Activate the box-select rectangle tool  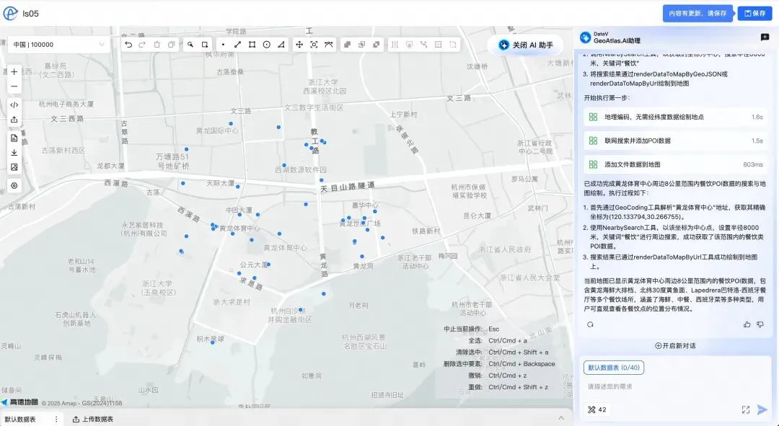click(x=205, y=45)
